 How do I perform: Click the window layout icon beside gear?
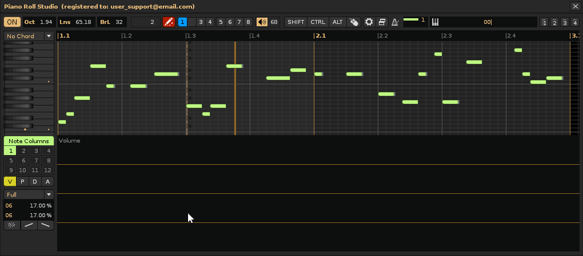click(382, 22)
